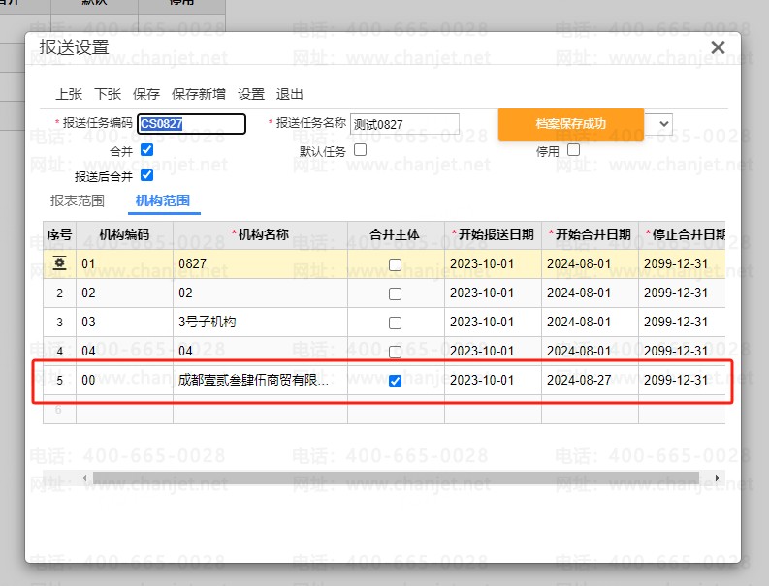
Task: Select institution name cell 3号子机构
Action: 260,322
